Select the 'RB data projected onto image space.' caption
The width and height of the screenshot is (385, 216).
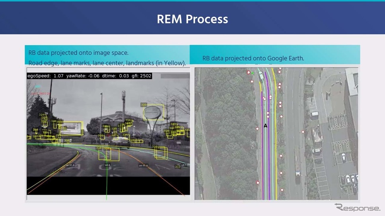78,53
